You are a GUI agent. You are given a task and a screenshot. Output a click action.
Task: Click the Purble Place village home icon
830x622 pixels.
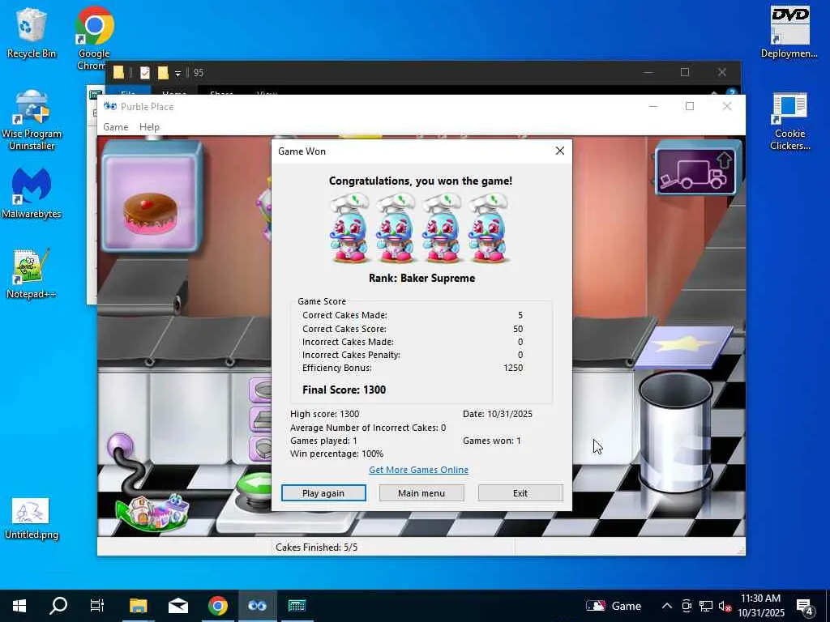point(153,513)
